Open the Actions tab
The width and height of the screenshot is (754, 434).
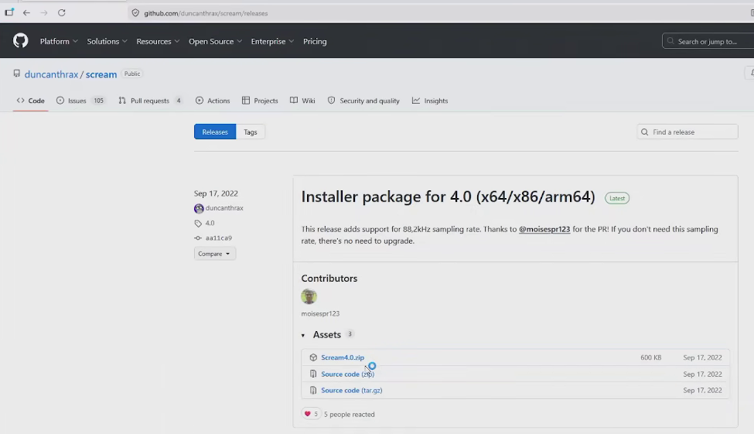213,101
